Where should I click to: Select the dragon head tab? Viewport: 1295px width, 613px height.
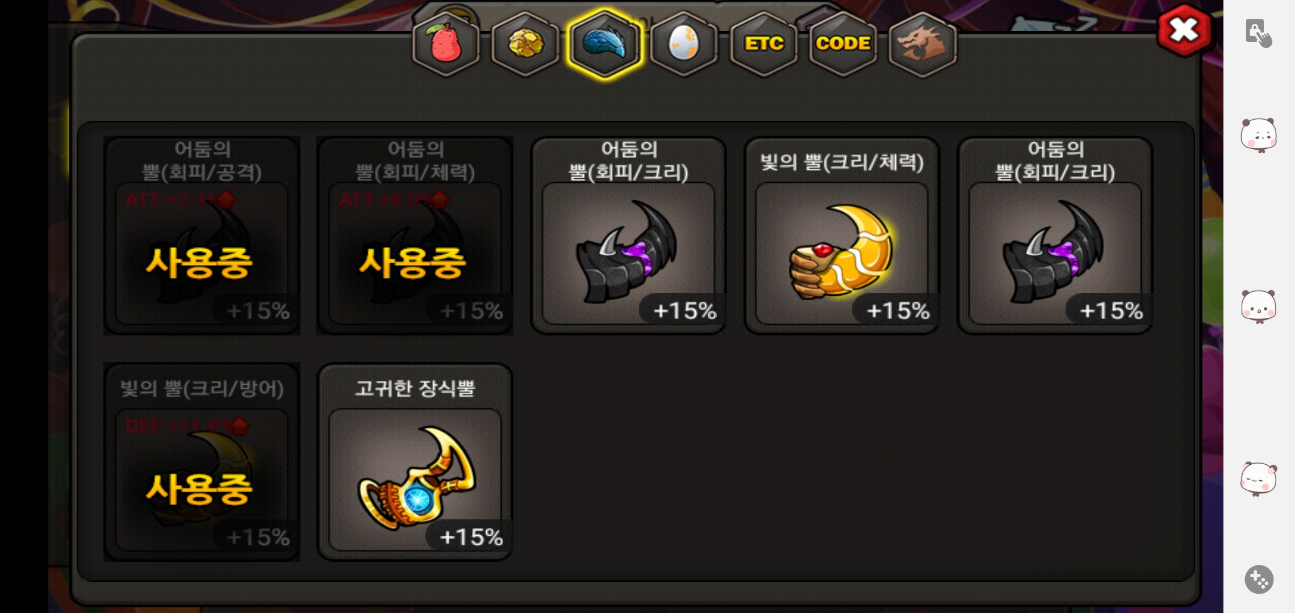click(x=922, y=44)
